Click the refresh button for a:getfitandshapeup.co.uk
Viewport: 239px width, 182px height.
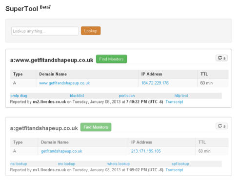click(221, 126)
